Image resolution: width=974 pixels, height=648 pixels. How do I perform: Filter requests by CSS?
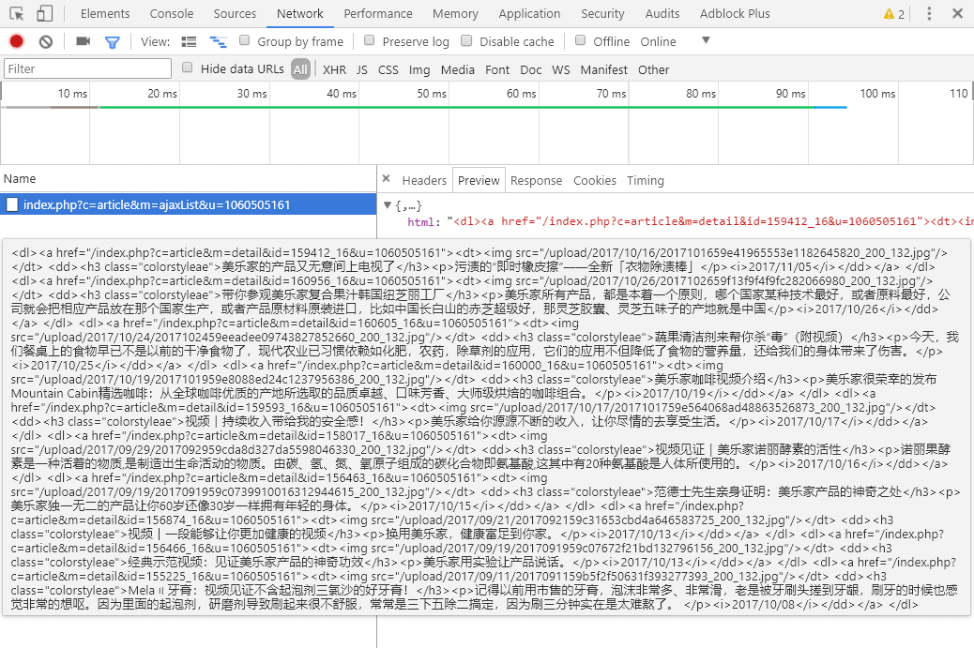tap(388, 69)
